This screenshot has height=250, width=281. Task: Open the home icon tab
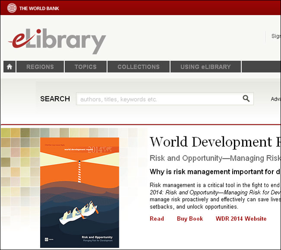pyautogui.click(x=10, y=67)
